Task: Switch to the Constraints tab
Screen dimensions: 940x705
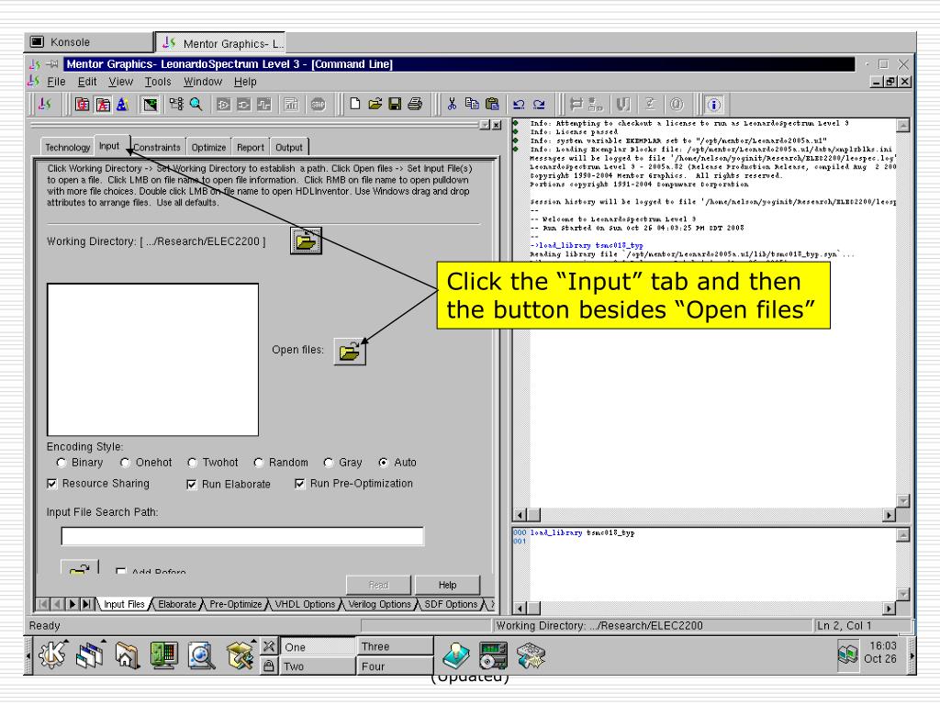Action: [x=157, y=148]
